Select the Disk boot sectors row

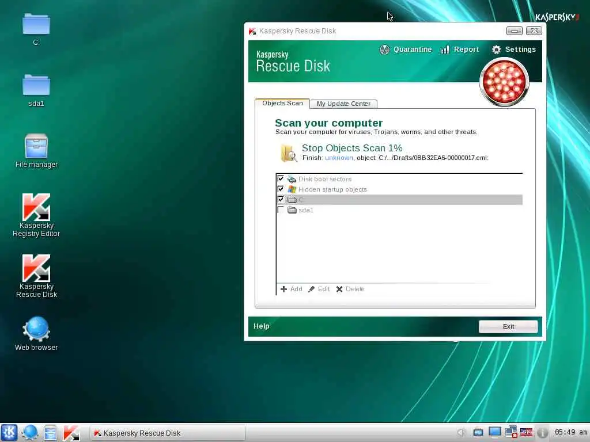click(x=399, y=179)
